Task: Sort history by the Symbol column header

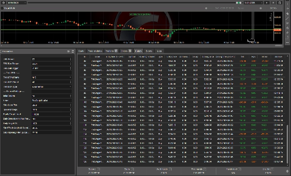Action: coord(132,56)
